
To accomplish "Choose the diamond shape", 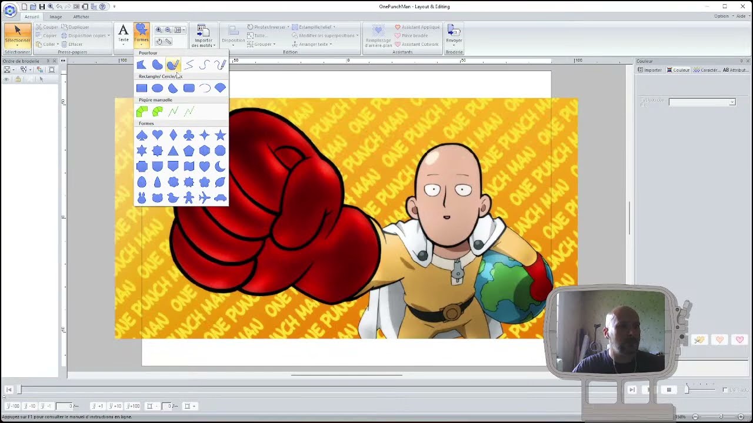I will click(x=173, y=135).
